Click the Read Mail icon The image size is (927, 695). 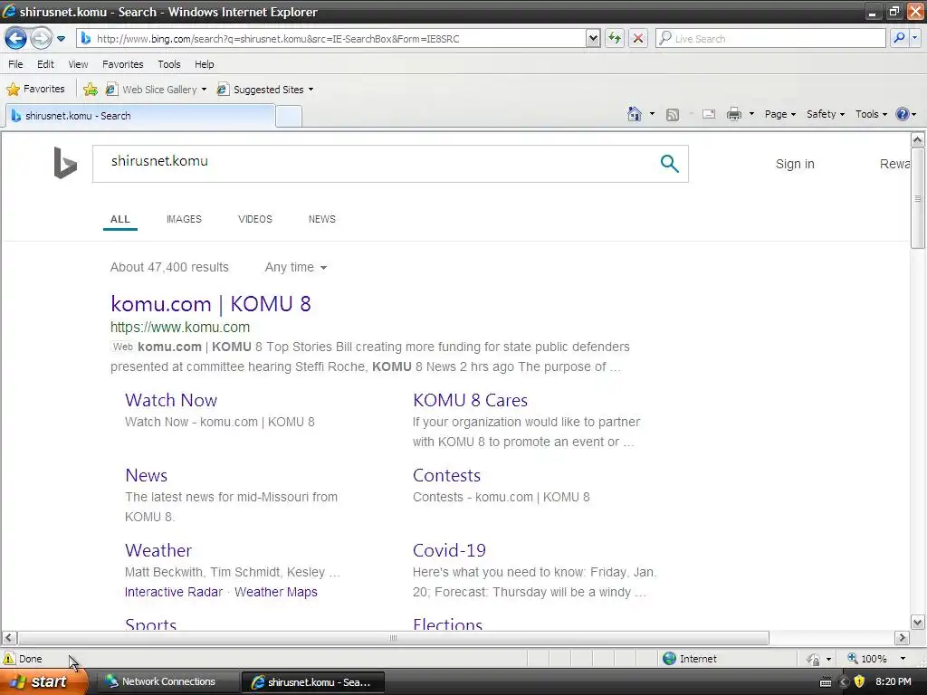tap(709, 114)
